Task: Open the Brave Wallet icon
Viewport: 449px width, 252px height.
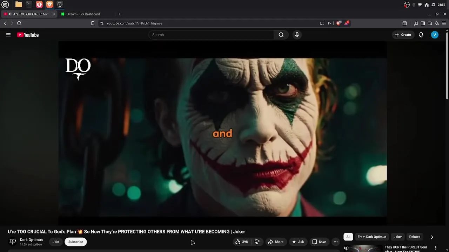Action: tap(430, 23)
